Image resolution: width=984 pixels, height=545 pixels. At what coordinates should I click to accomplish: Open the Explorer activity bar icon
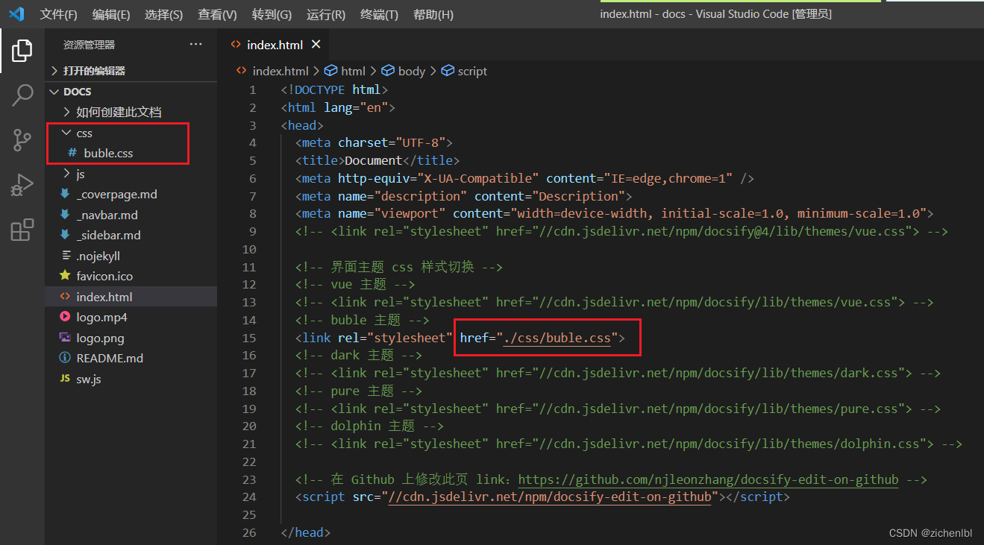(22, 51)
